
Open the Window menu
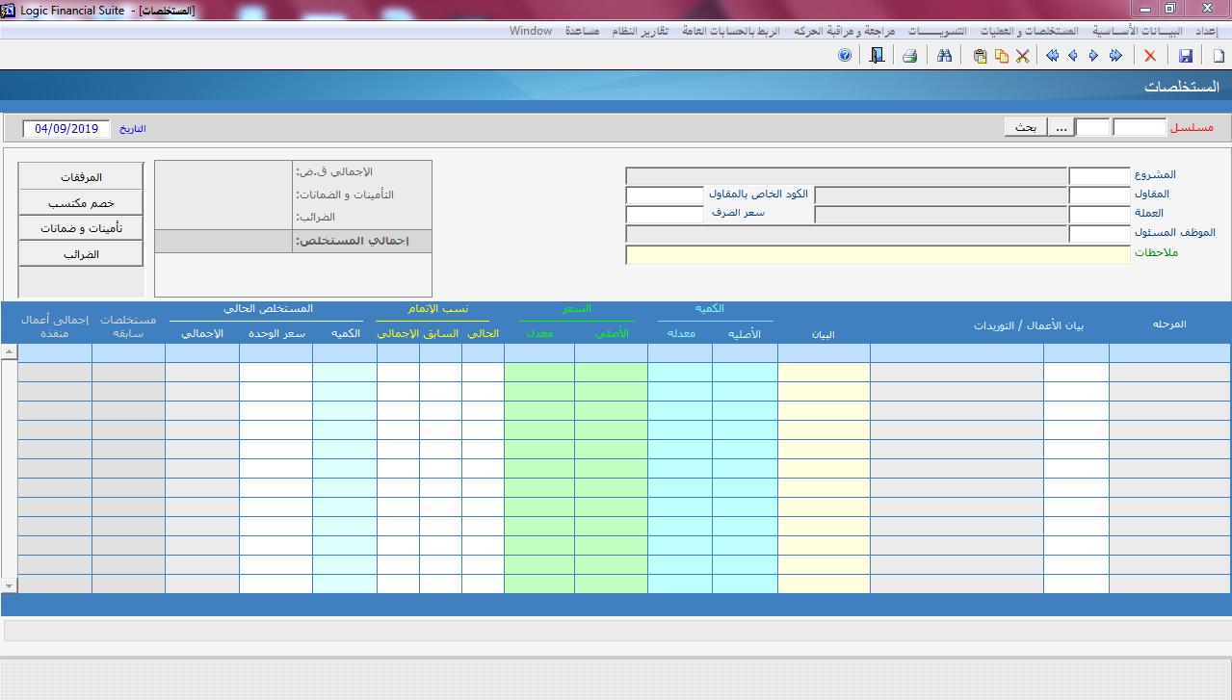(531, 31)
